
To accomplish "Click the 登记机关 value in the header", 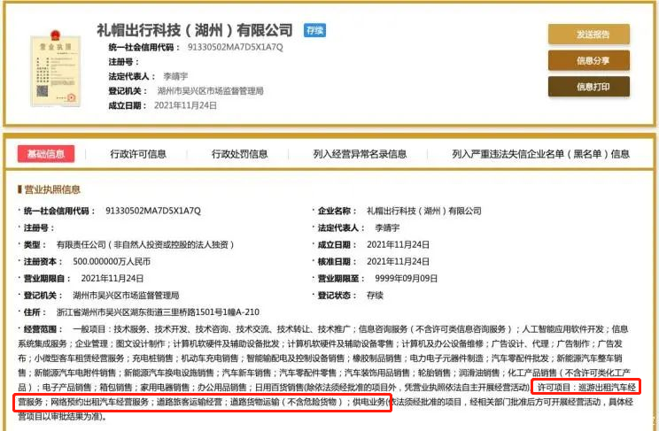I will 210,91.
